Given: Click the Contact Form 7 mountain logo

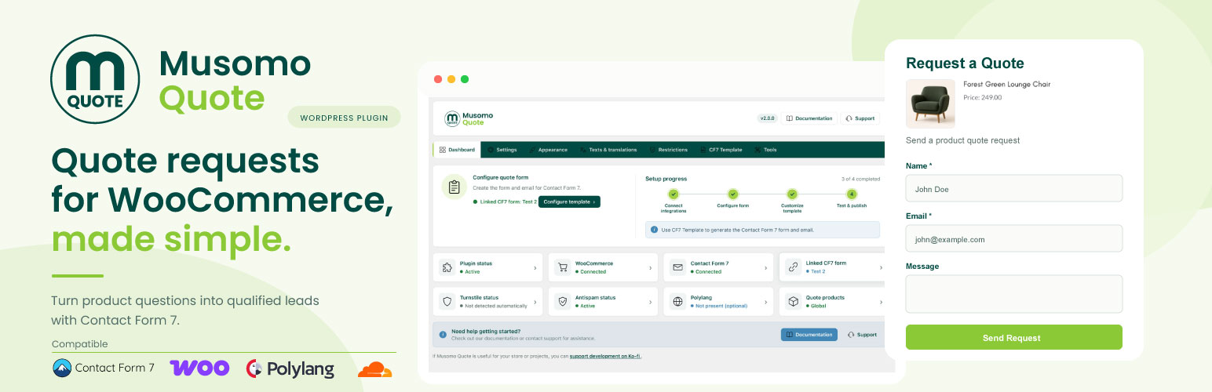Looking at the screenshot, I should (x=62, y=368).
